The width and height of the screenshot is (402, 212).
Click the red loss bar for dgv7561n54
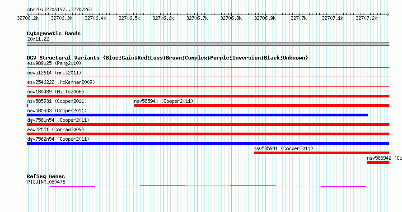pos(208,124)
